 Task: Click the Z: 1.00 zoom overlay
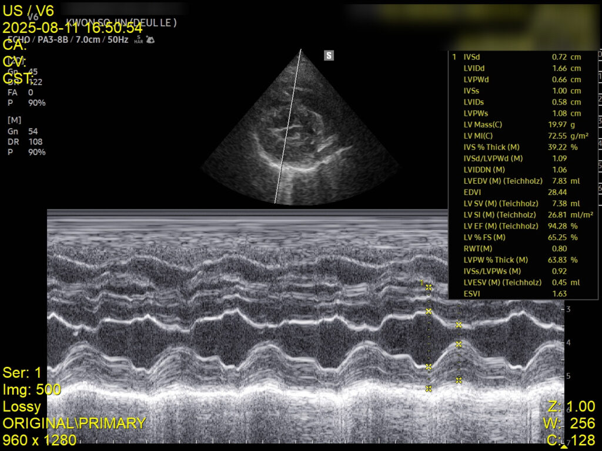(571, 406)
